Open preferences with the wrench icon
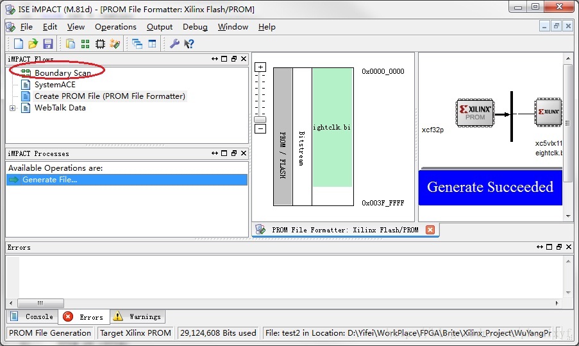This screenshot has width=579, height=346. [174, 44]
